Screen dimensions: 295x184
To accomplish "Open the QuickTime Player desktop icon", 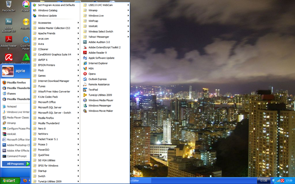I will [26, 43].
